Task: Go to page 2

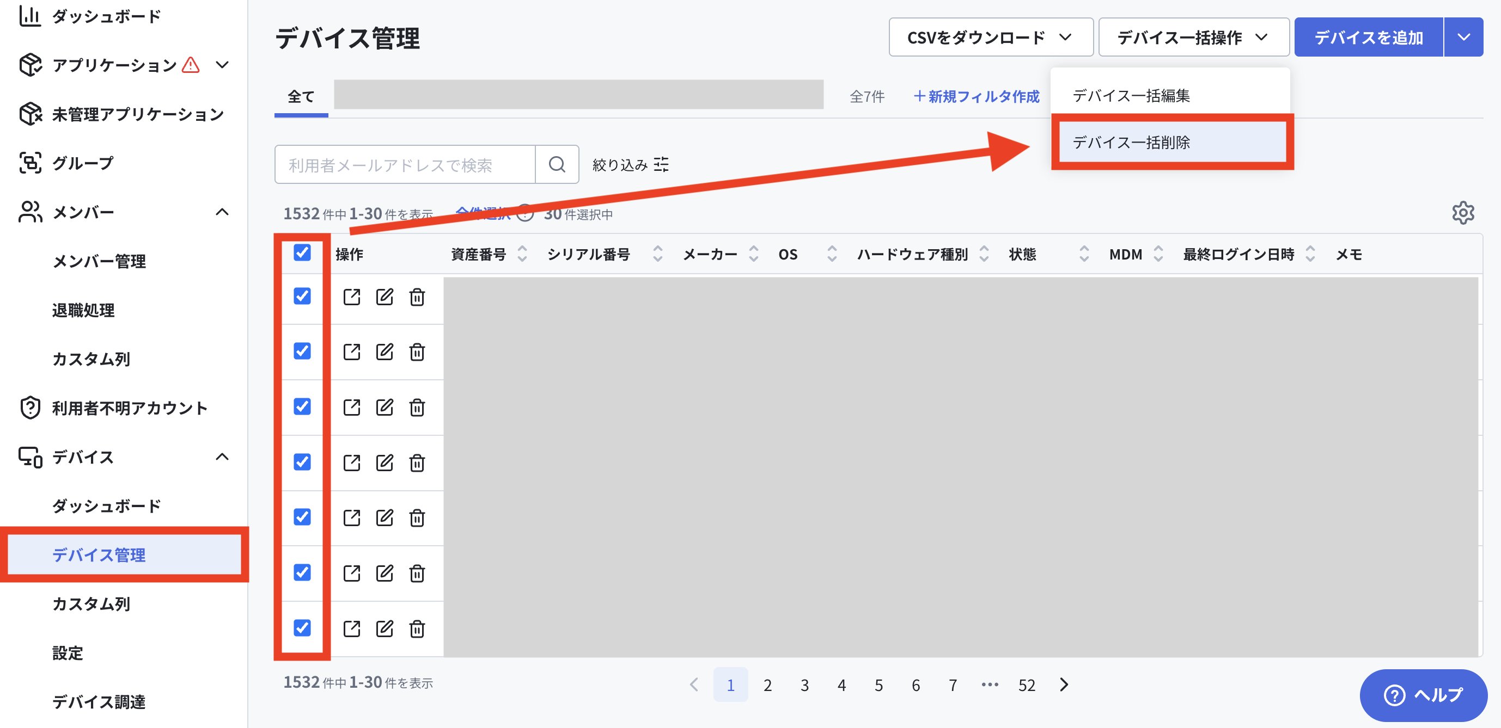Action: click(x=767, y=685)
